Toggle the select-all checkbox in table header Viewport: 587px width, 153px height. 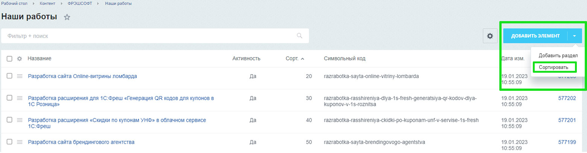pos(9,59)
